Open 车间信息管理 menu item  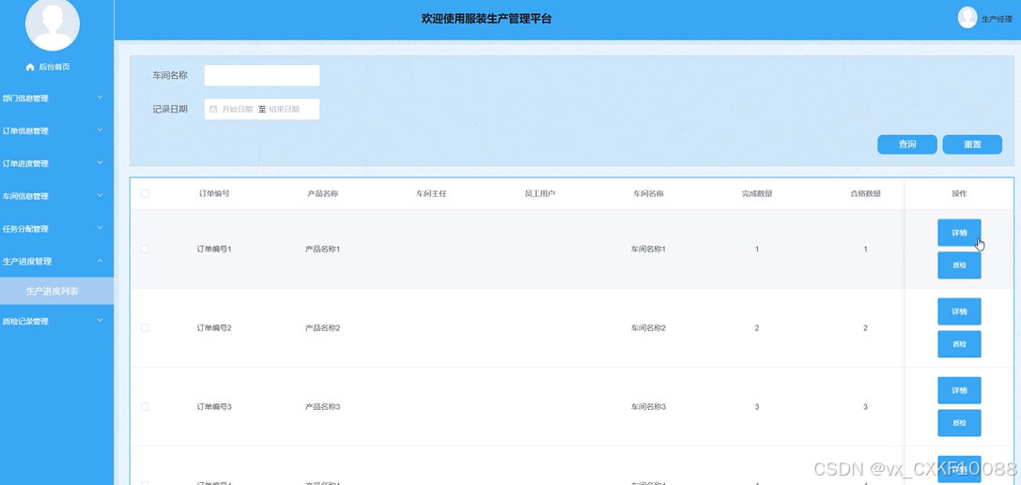point(56,196)
